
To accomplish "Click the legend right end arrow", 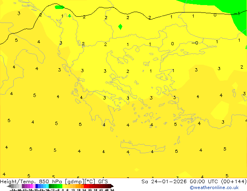I will (x=112, y=186).
